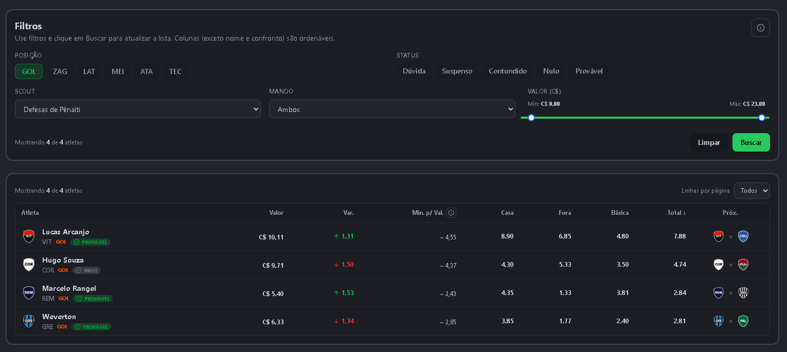The height and width of the screenshot is (352, 787).
Task: Toggle the GOL position filter
Action: [29, 71]
